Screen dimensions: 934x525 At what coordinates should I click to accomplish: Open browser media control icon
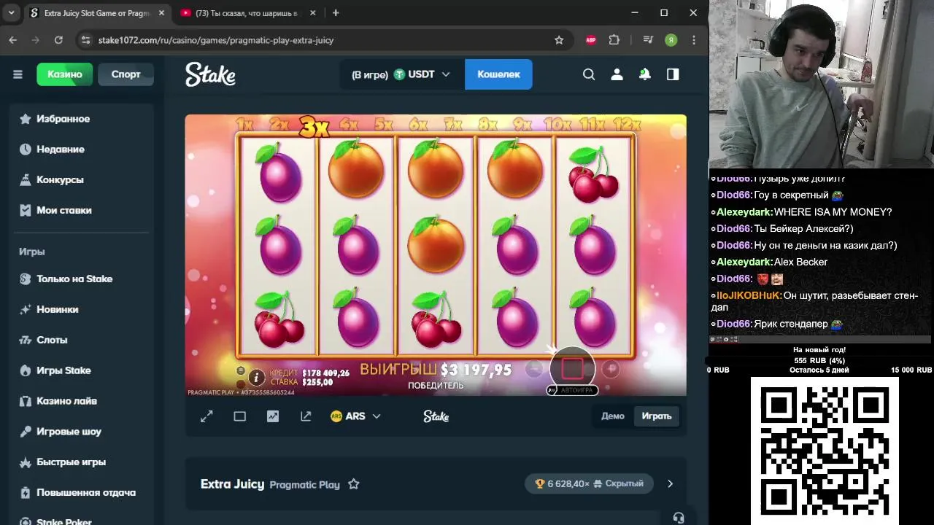coord(647,40)
